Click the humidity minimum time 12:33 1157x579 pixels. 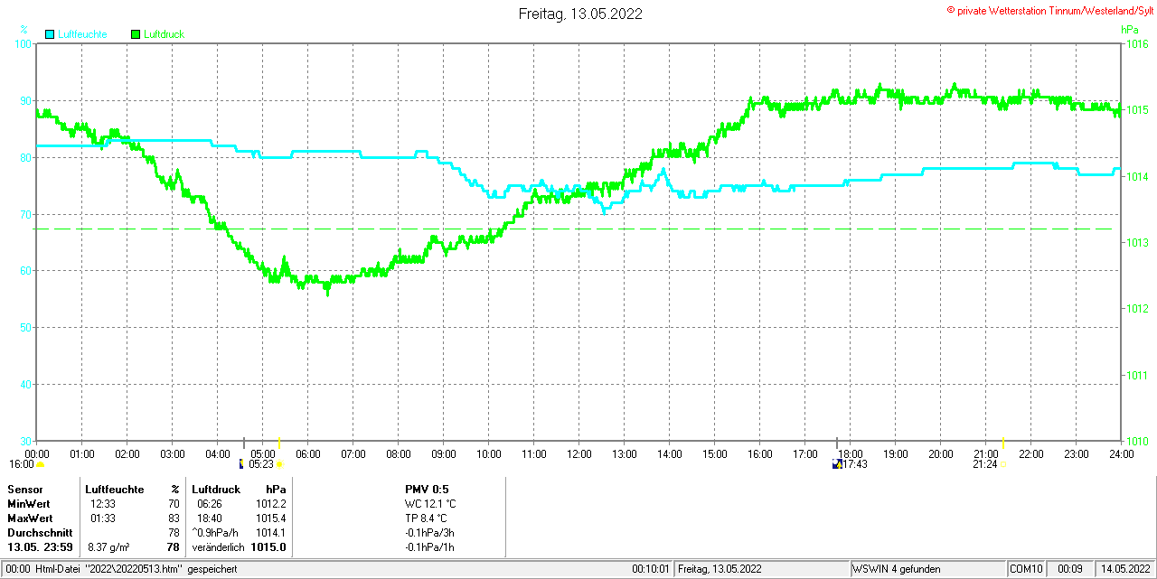pos(103,503)
